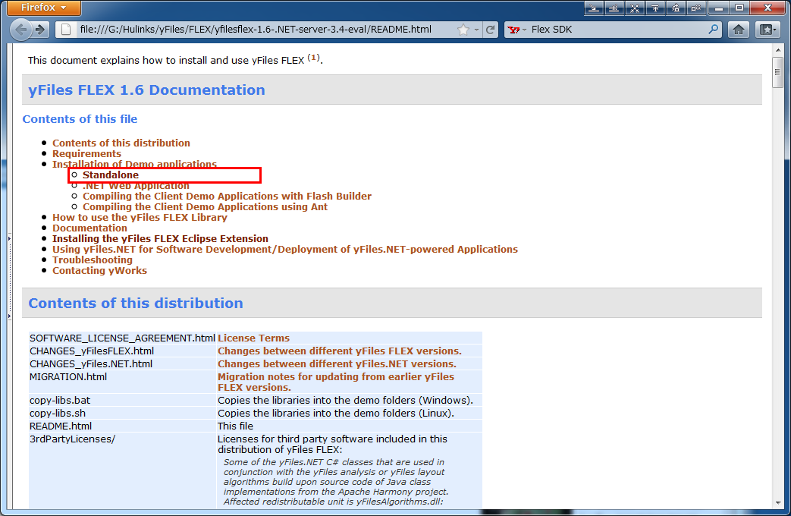Run the search with the magnifier icon

coord(713,30)
